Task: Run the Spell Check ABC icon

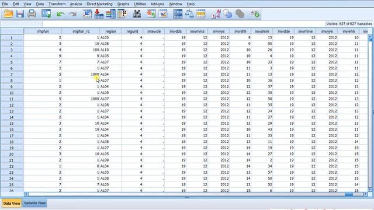Action: click(255, 13)
